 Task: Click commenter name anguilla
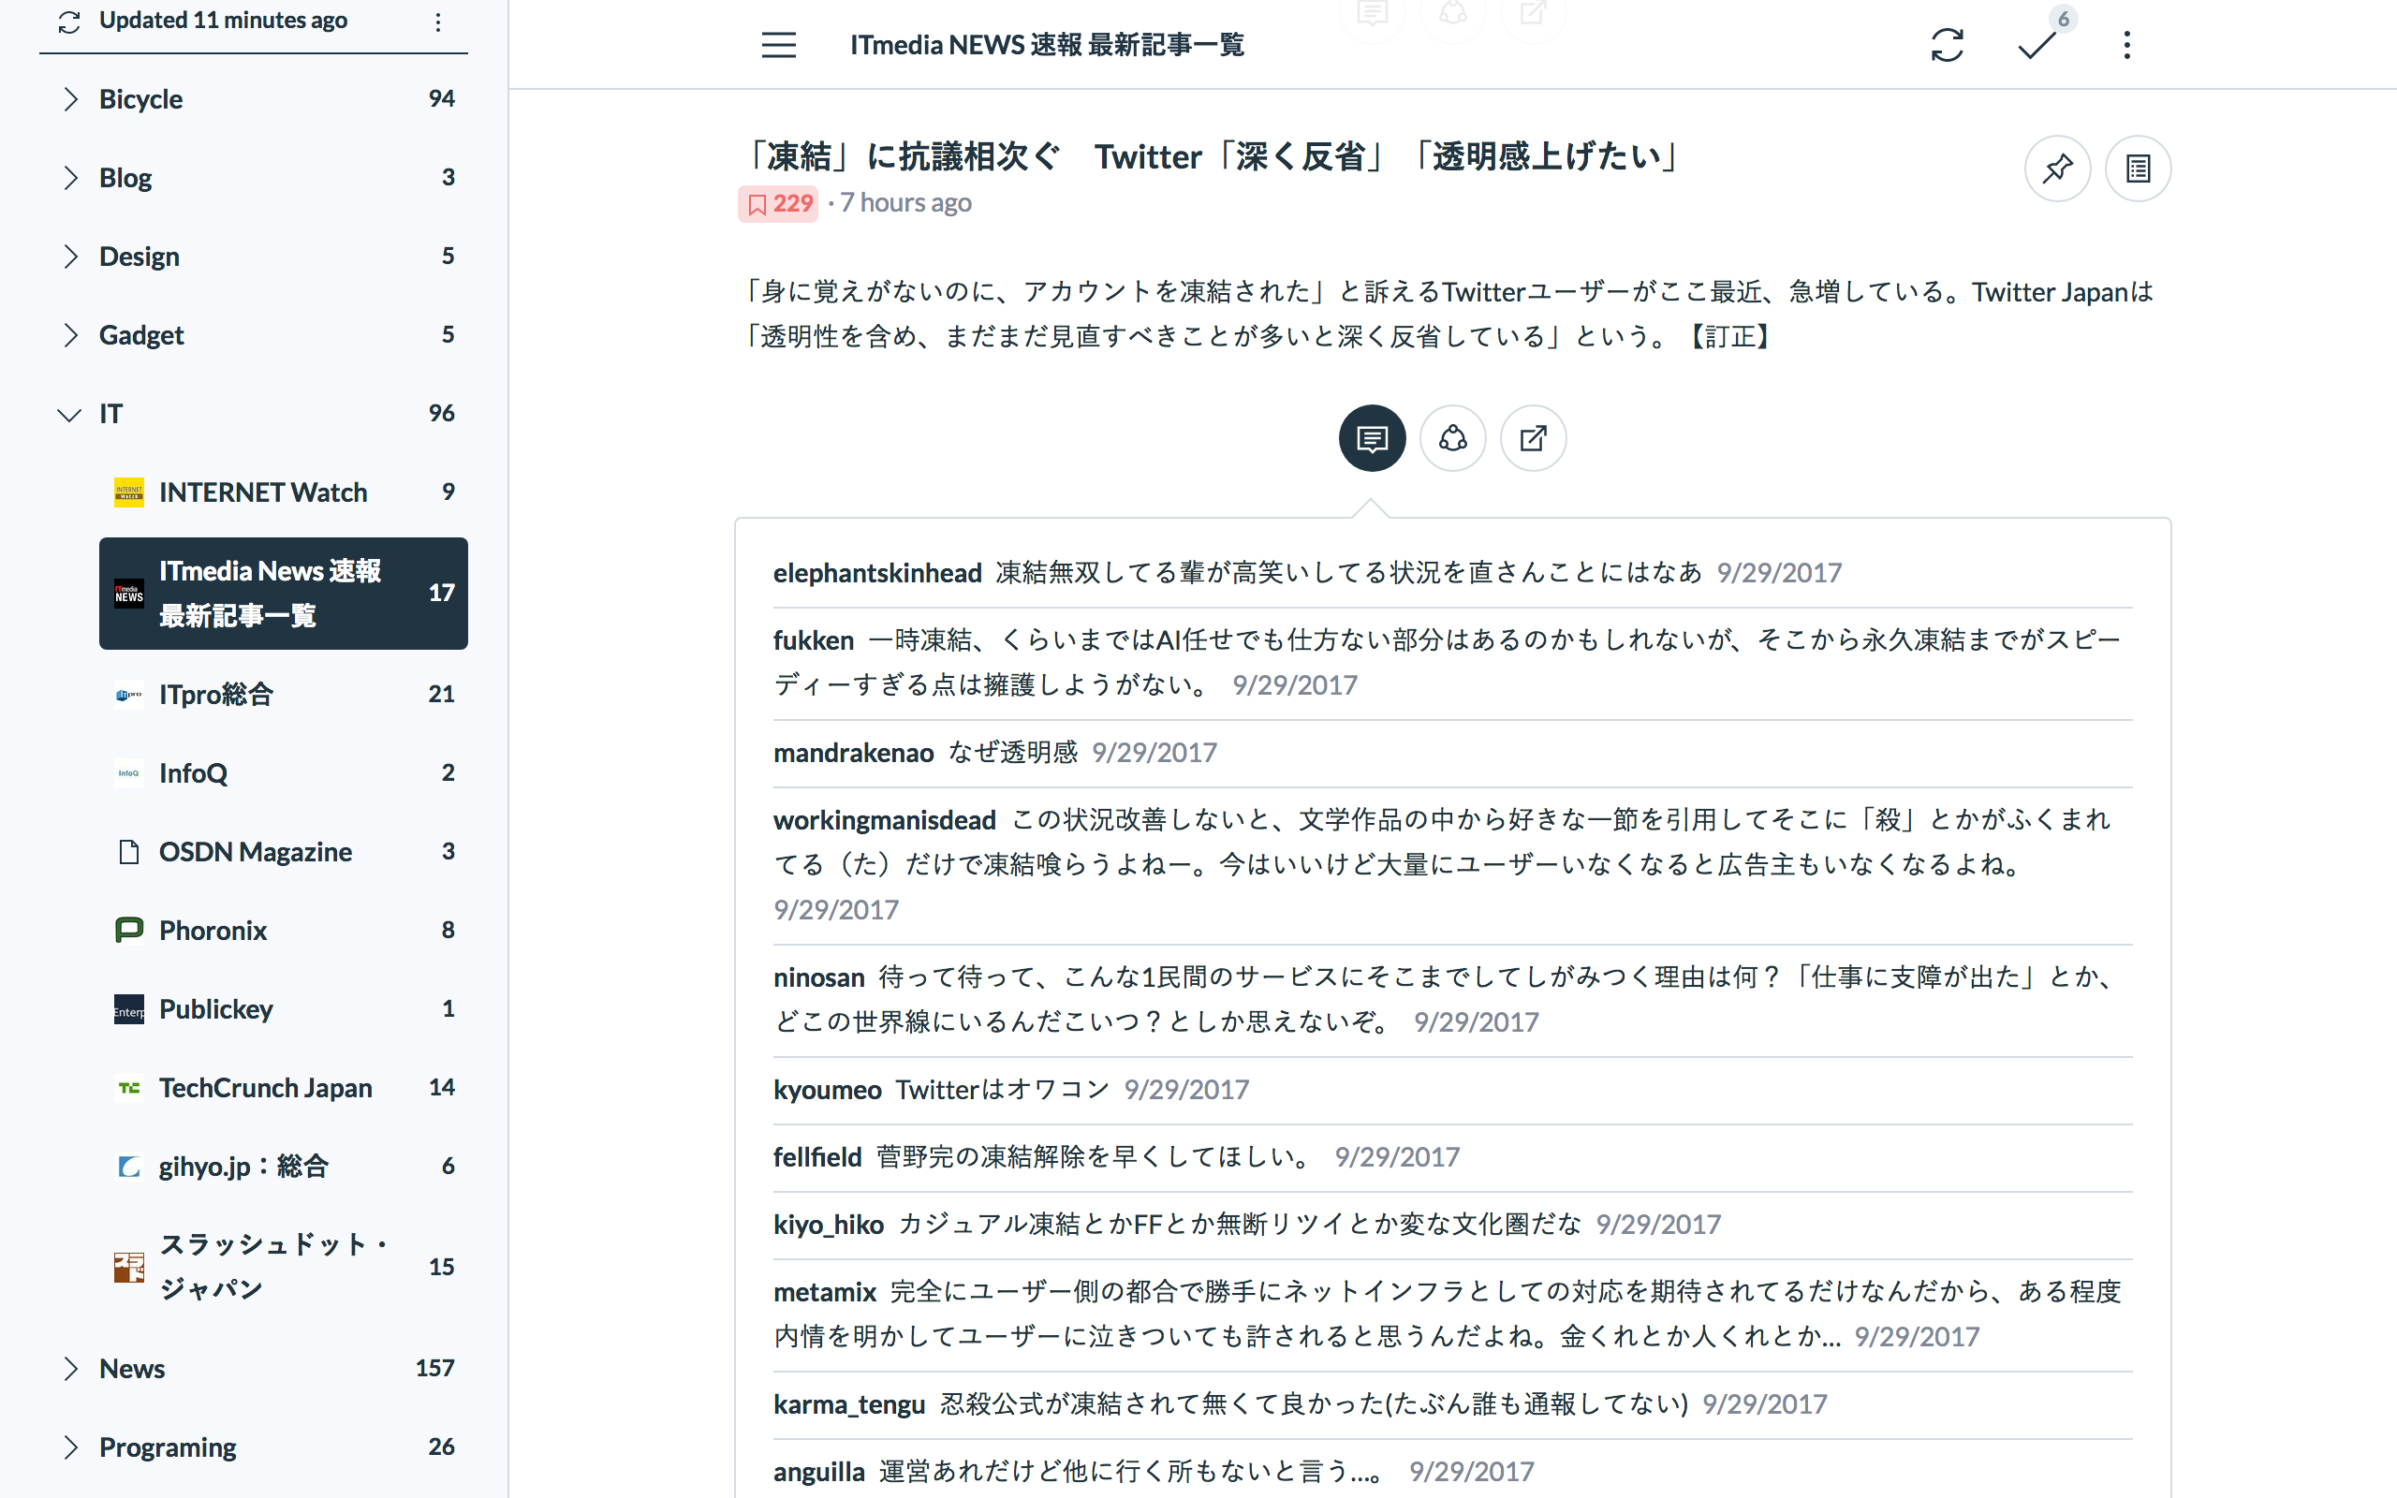coord(819,1472)
